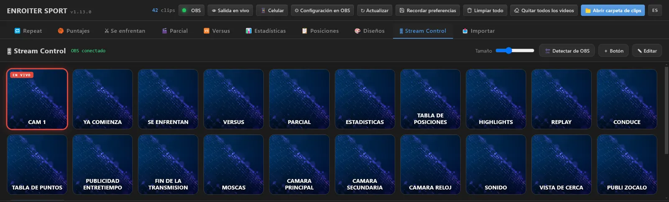Click the vertical scrollbar of scene grid

(x=666, y=111)
